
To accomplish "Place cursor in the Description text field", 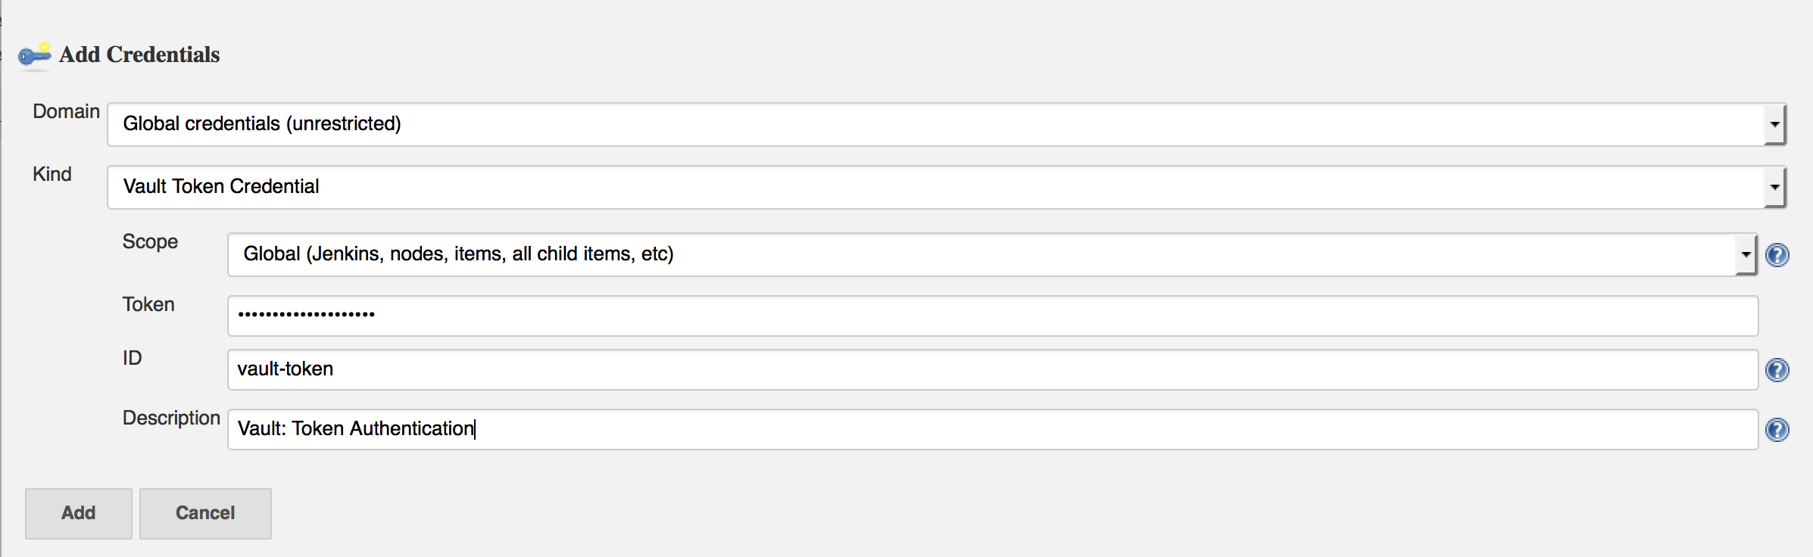I will (993, 429).
